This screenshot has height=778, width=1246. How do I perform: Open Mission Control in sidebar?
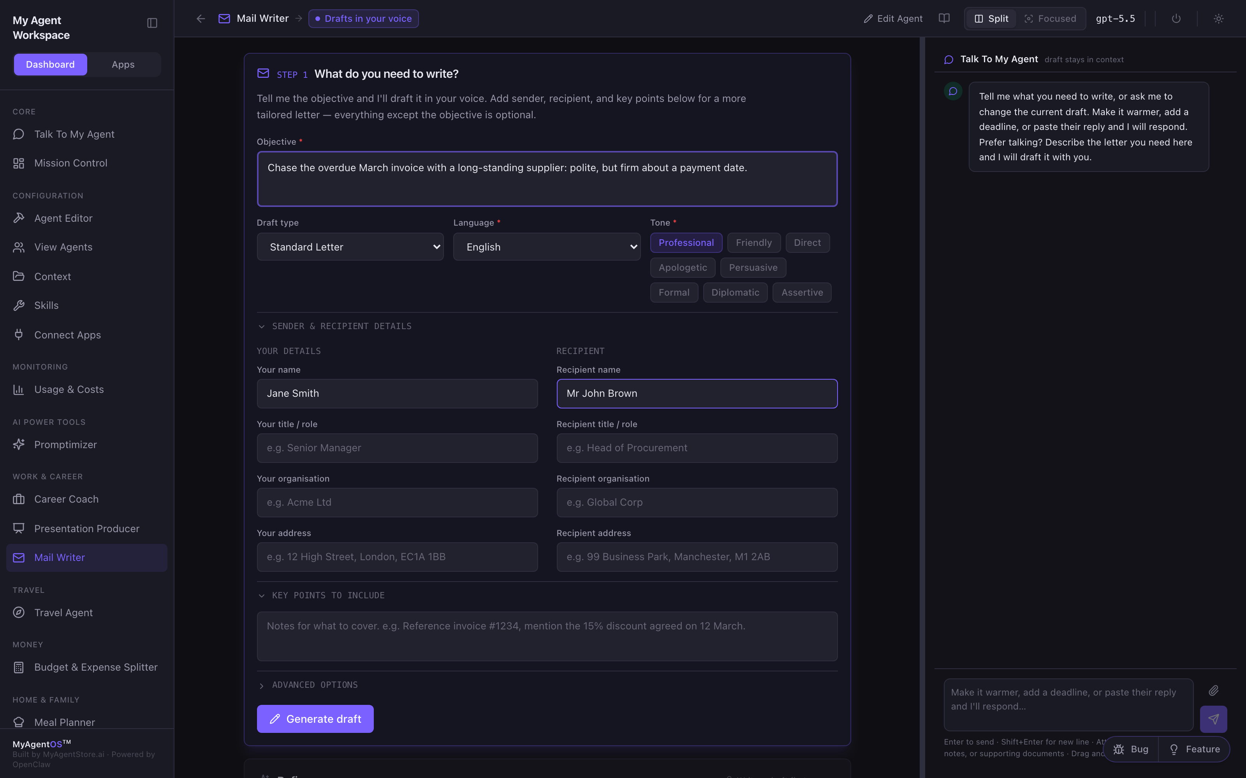point(86,163)
